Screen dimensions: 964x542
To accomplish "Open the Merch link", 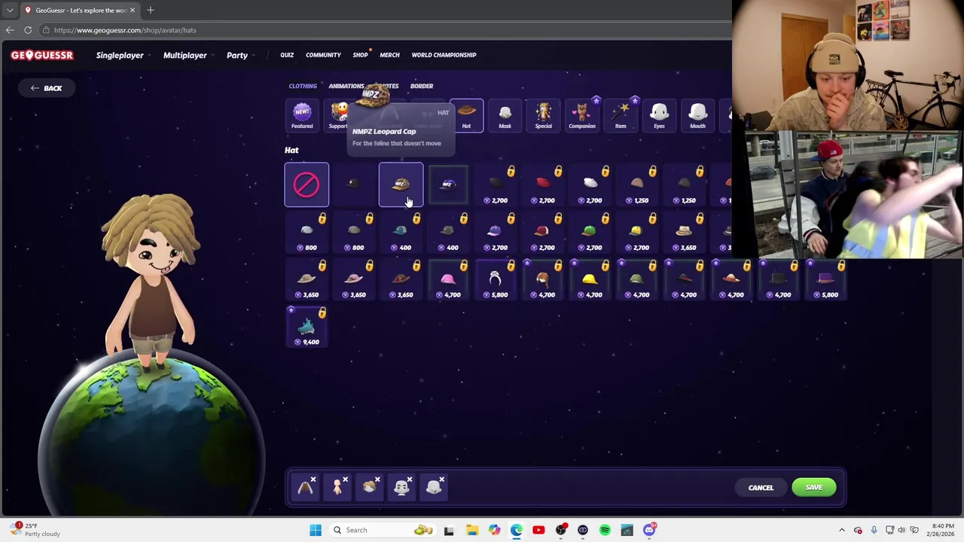I will coord(389,55).
